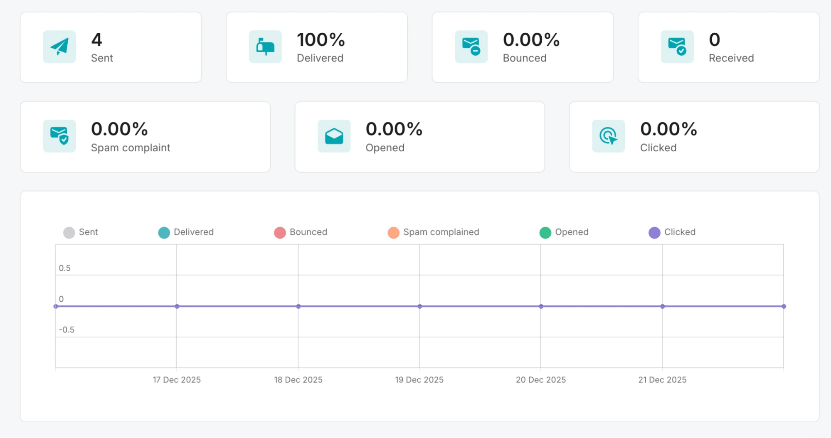831x438 pixels.
Task: Toggle the Clicked legend entry
Action: click(672, 232)
